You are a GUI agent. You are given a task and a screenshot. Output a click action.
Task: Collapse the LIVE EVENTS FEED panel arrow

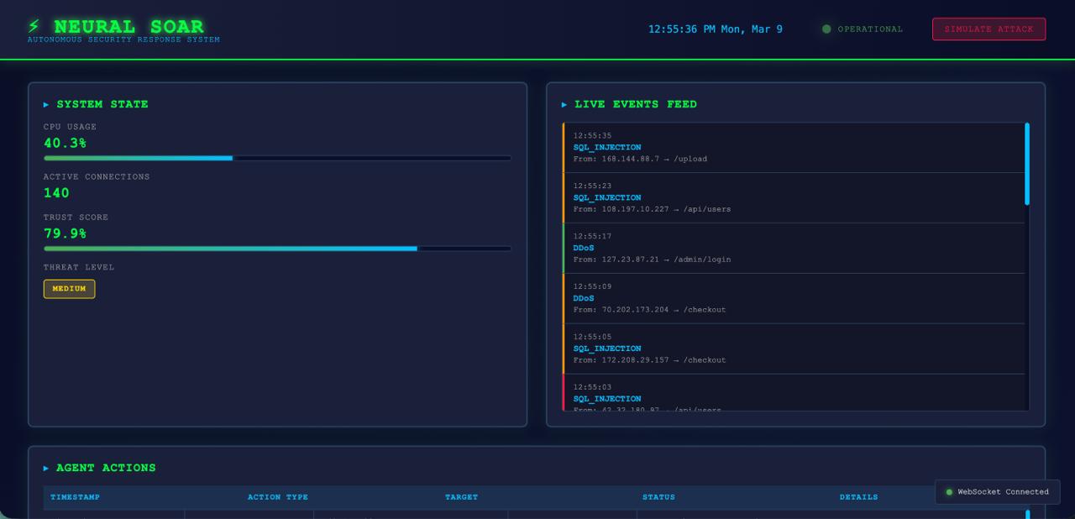tap(564, 104)
